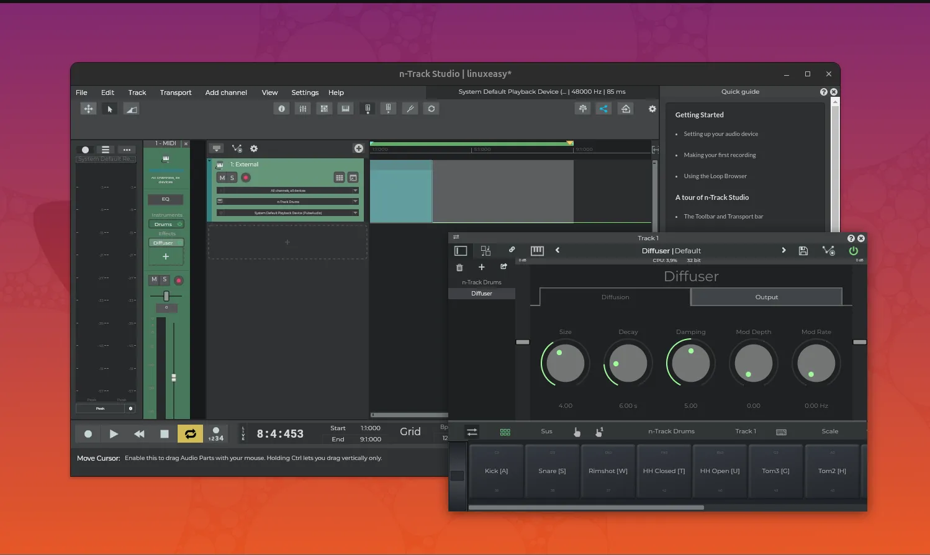Screen dimensions: 930x555
Task: Open the on-screen keyboard in the Diffuser window
Action: pyautogui.click(x=537, y=251)
